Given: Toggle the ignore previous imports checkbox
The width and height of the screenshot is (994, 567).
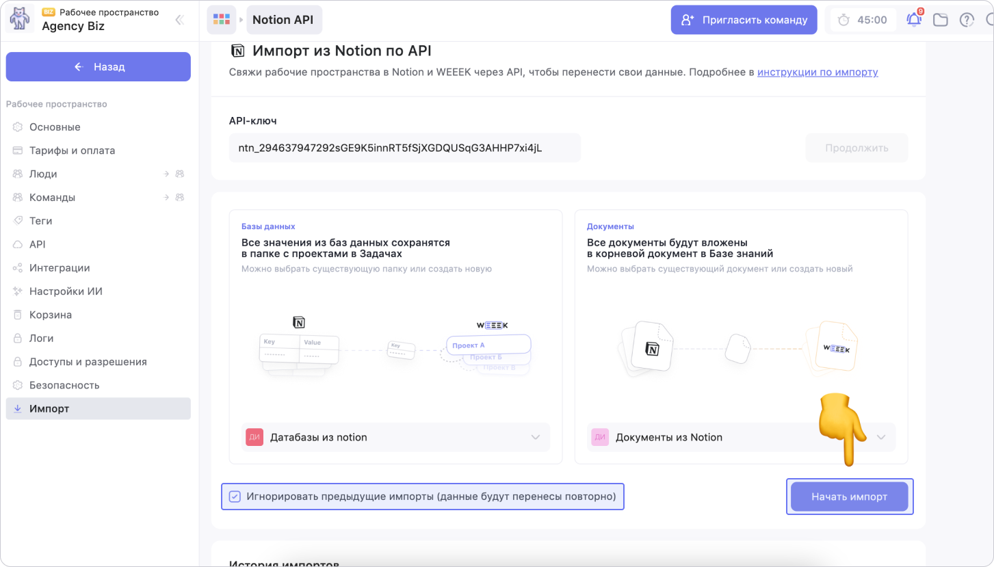Looking at the screenshot, I should [x=235, y=497].
